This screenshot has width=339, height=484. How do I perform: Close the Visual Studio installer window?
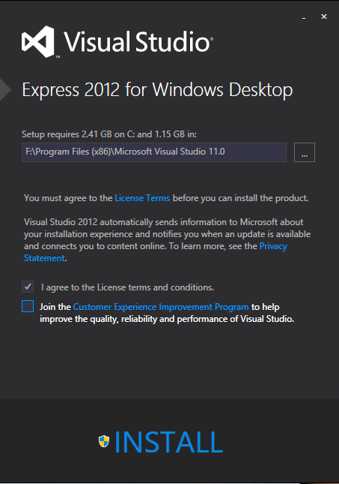(324, 17)
